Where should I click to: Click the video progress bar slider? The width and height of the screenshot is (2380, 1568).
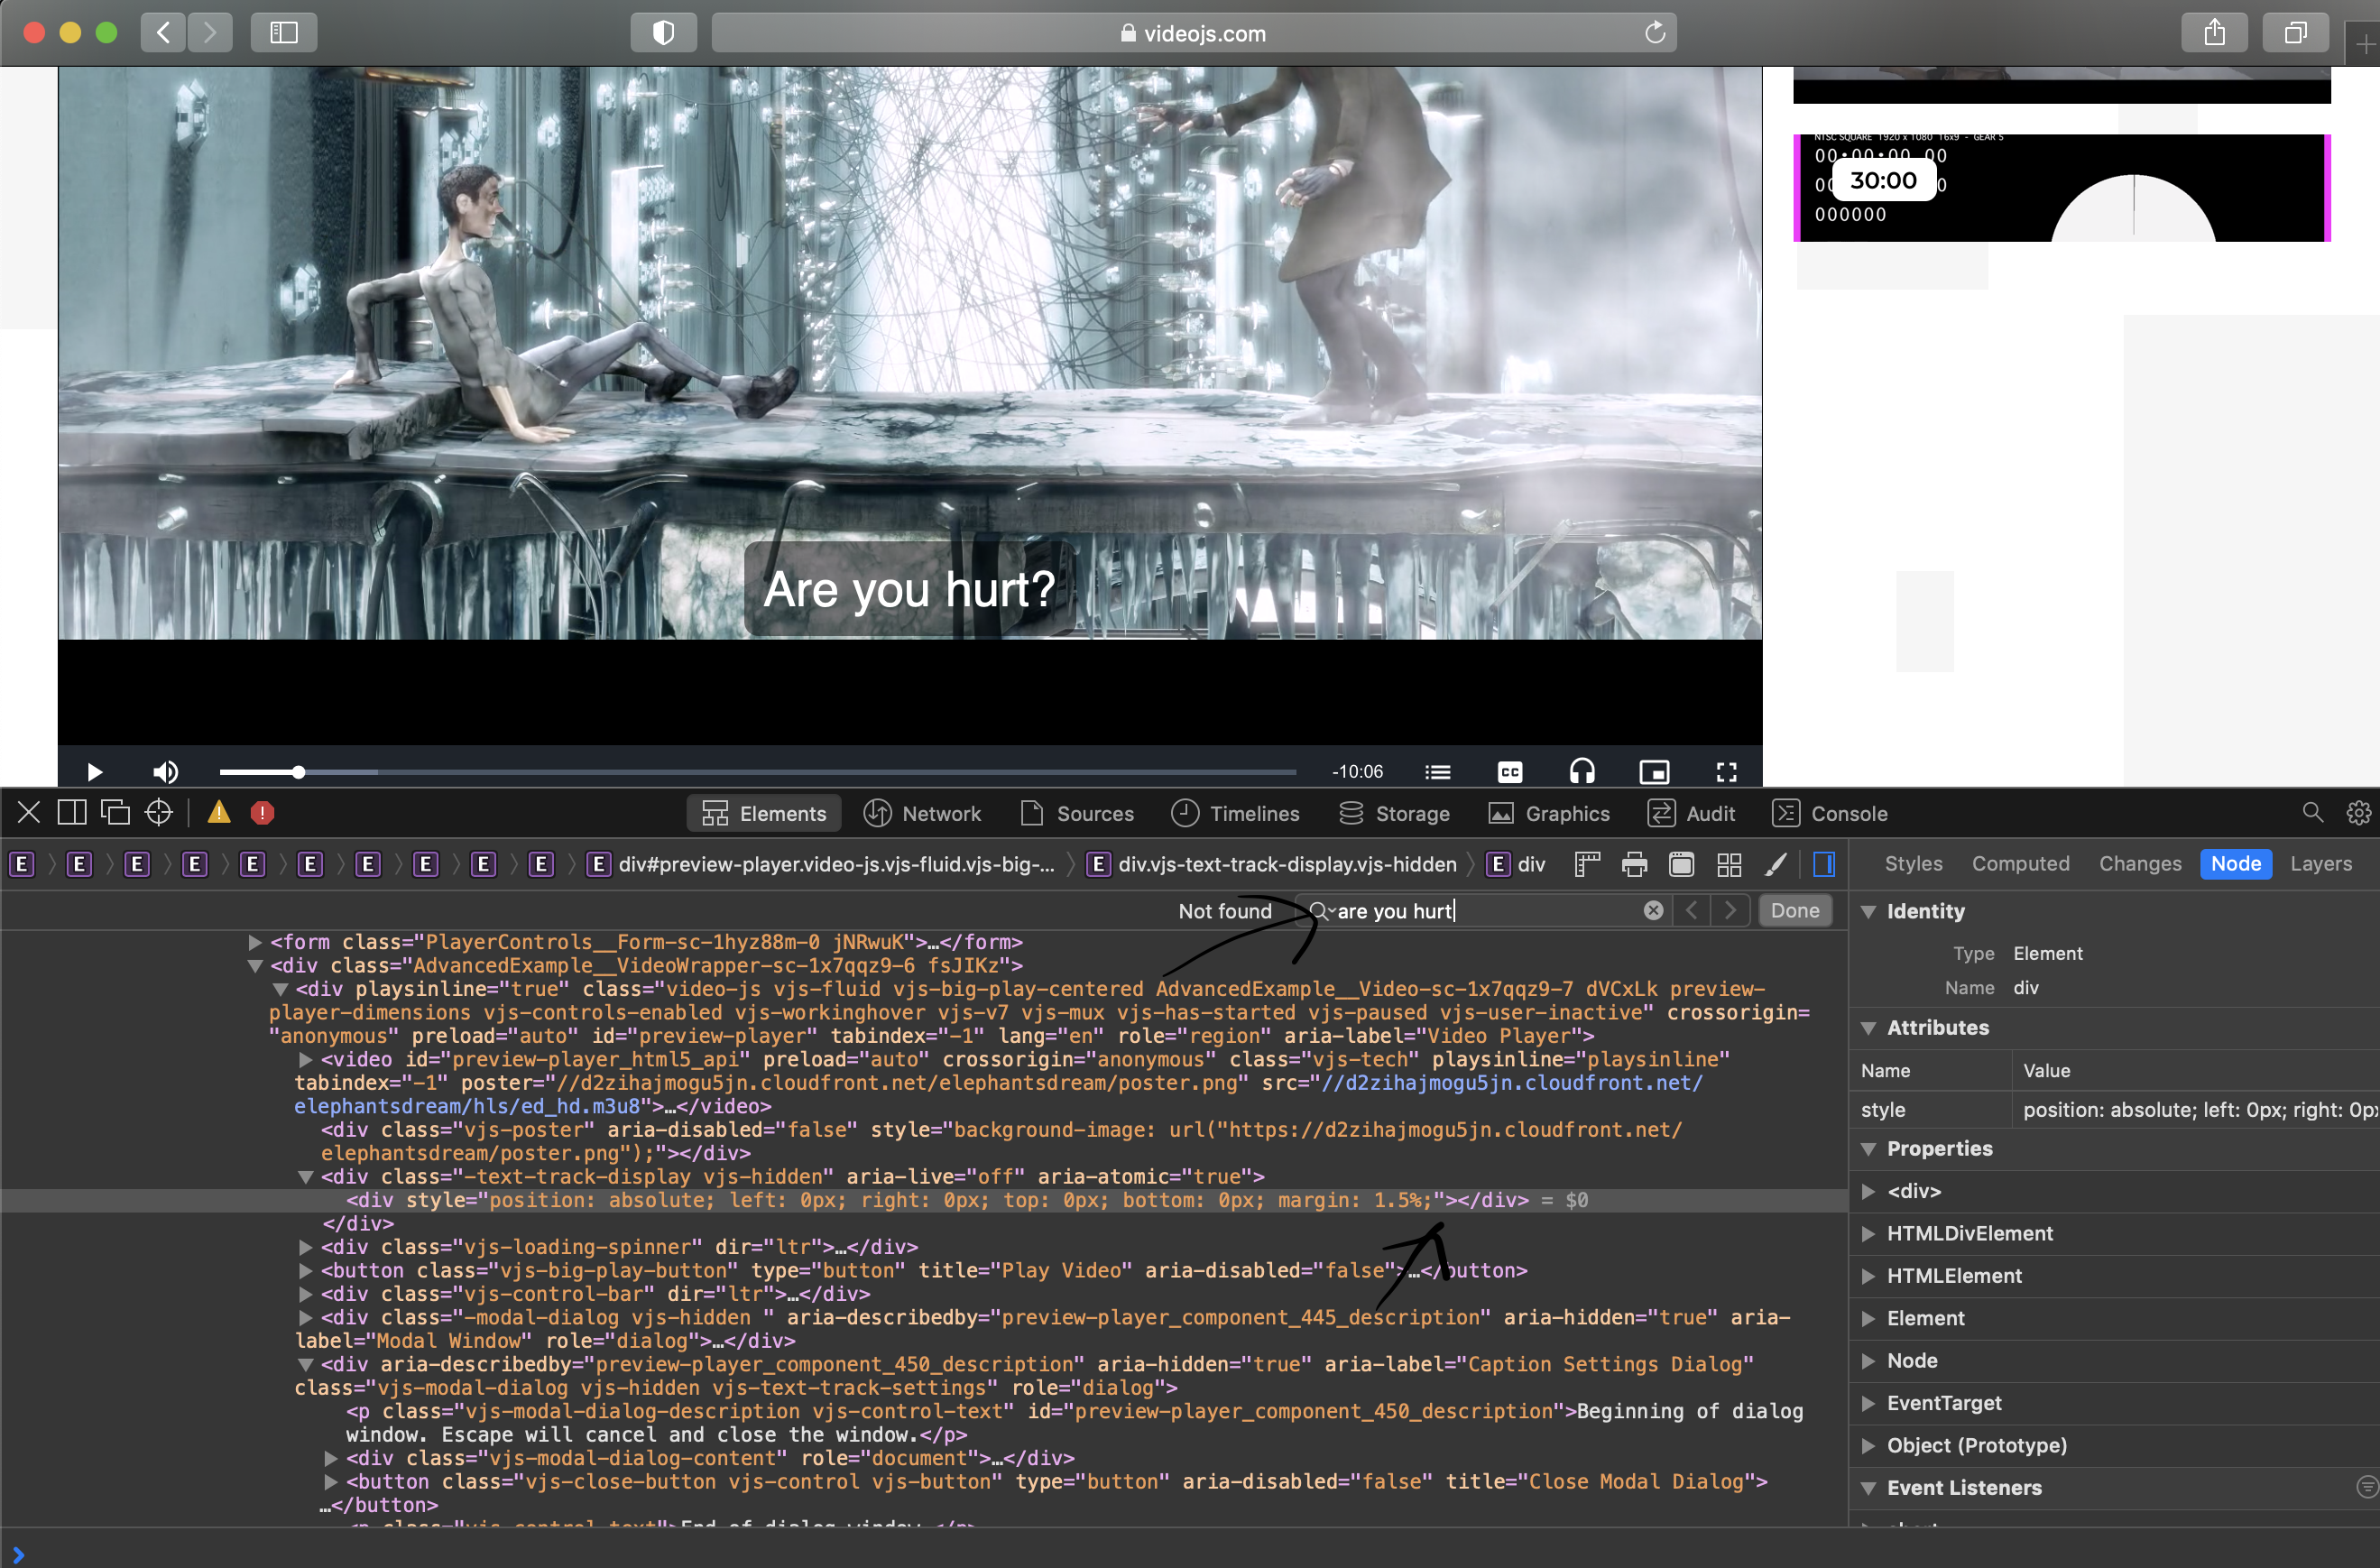pos(757,772)
